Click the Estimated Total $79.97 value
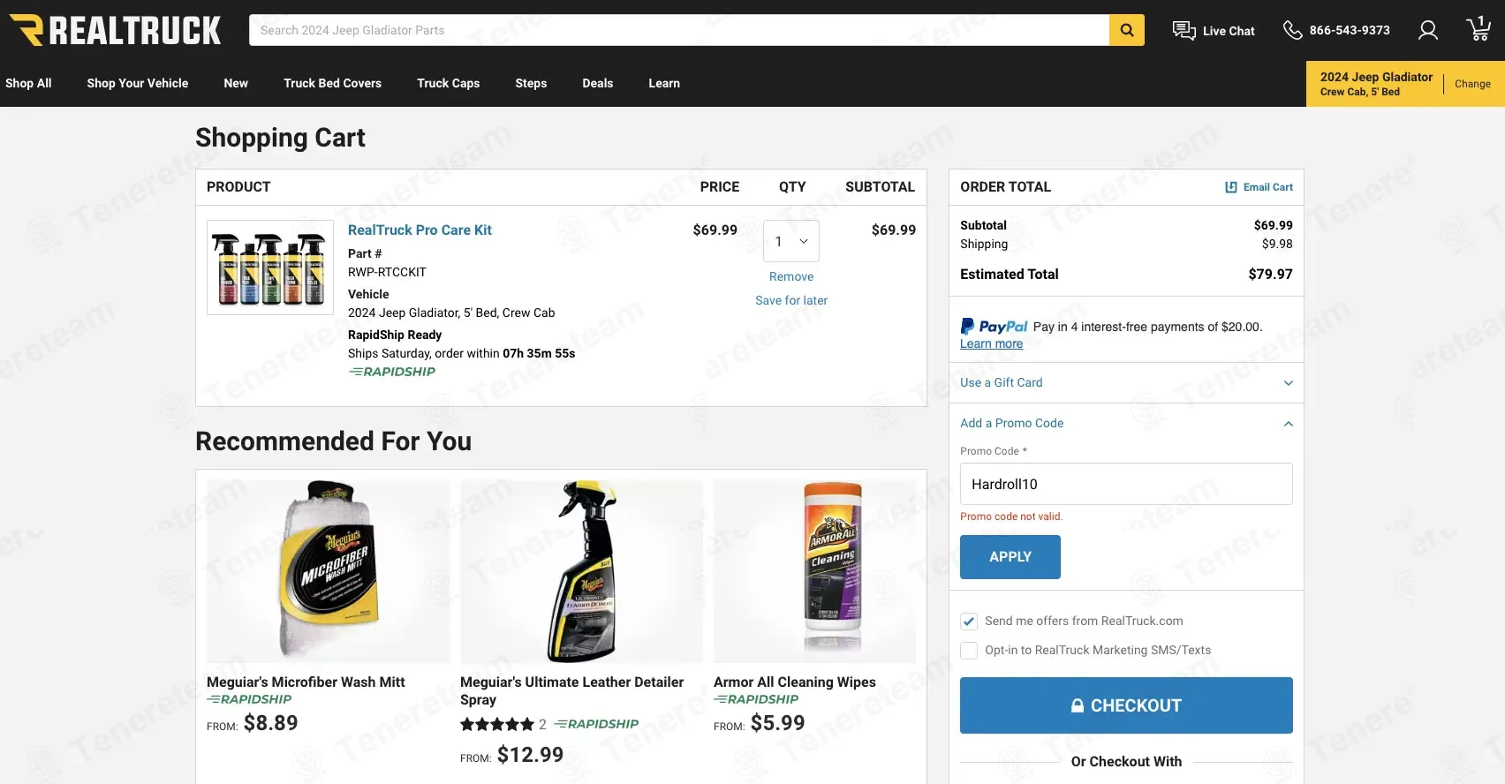This screenshot has height=784, width=1505. (1270, 275)
